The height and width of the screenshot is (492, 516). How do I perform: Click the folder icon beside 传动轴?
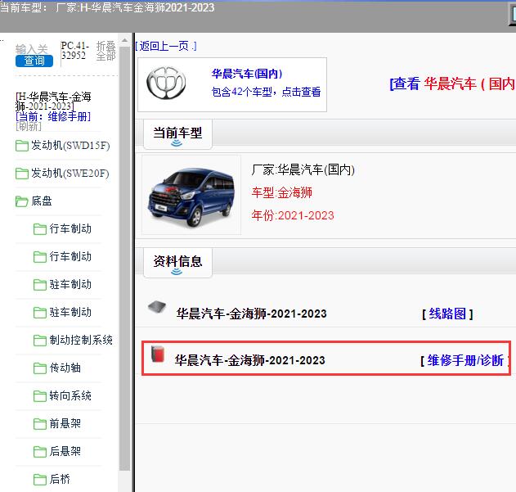(x=40, y=368)
